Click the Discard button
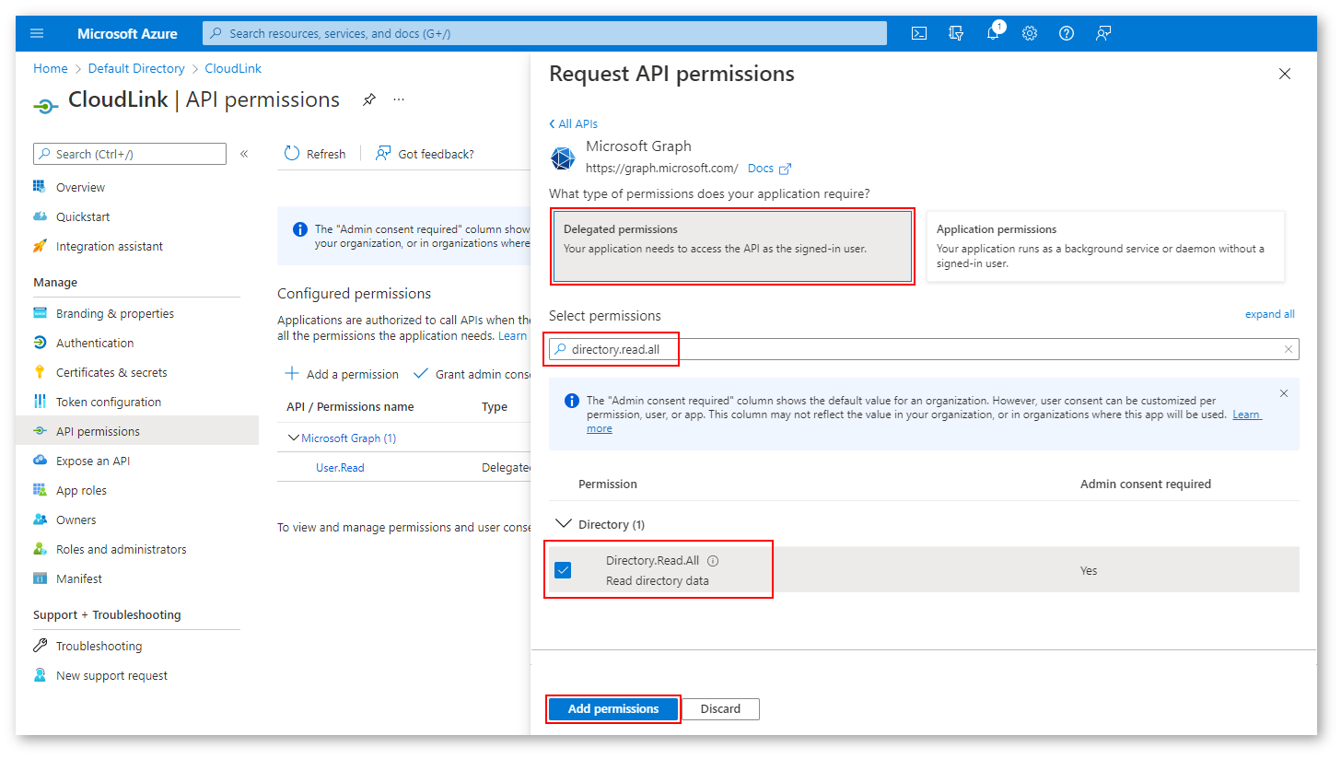The height and width of the screenshot is (759, 1341). 720,709
